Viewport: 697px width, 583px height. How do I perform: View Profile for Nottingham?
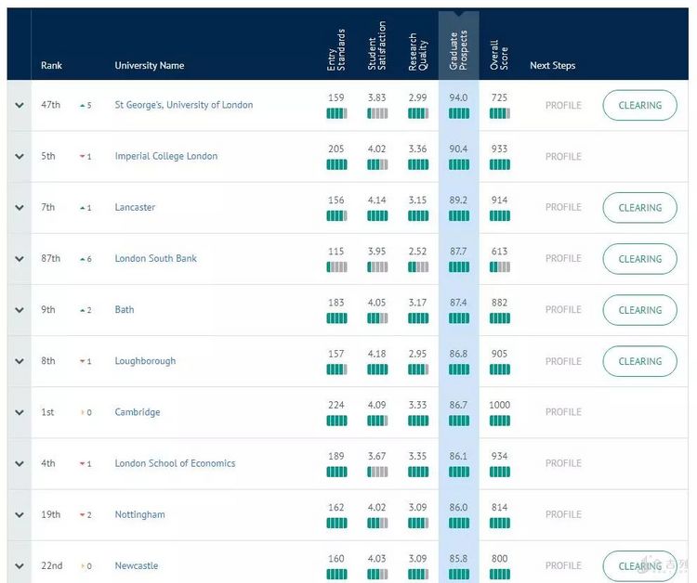point(563,514)
